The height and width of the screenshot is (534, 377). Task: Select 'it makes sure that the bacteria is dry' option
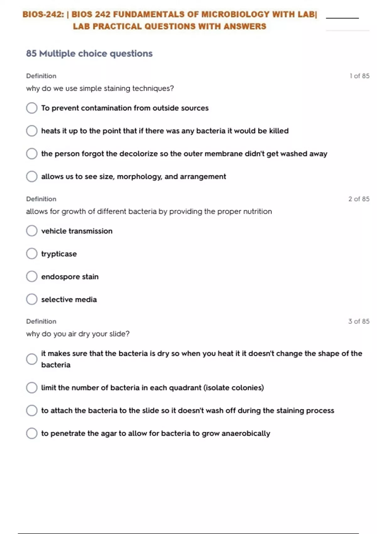(32, 359)
